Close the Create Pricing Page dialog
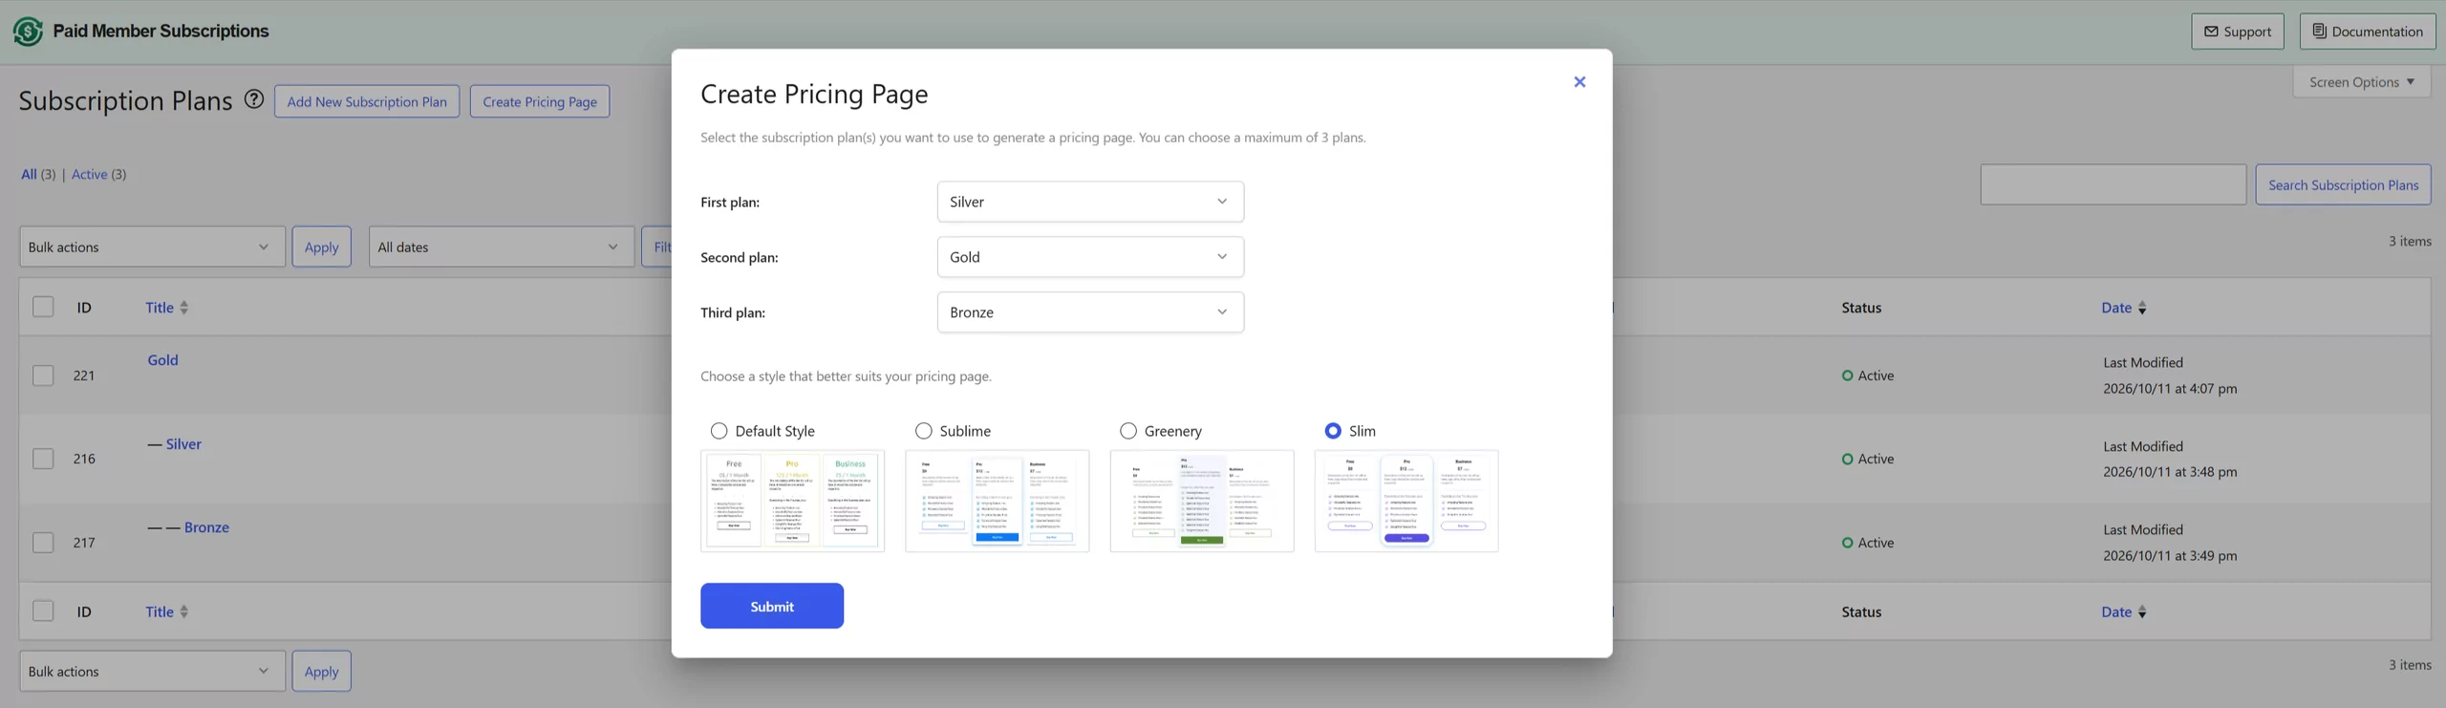 click(x=1579, y=82)
